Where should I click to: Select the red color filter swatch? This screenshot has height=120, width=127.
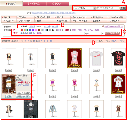coord(22,30)
